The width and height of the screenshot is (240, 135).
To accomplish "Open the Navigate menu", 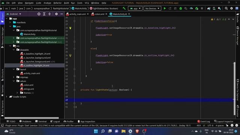I will point(29,3).
